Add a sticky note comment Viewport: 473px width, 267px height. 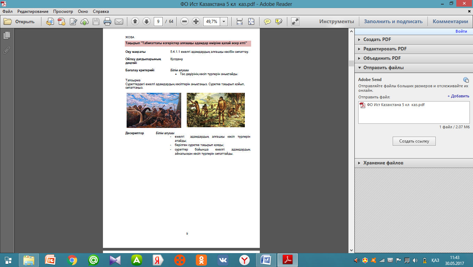tap(267, 22)
